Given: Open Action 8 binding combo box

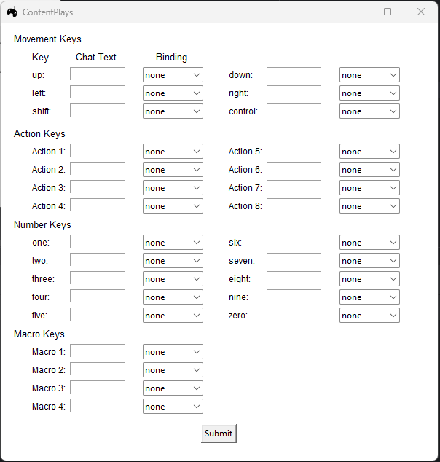Looking at the screenshot, I should 369,206.
